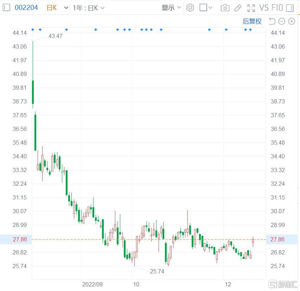Toggle the right sidebar panel icon

(x=290, y=8)
